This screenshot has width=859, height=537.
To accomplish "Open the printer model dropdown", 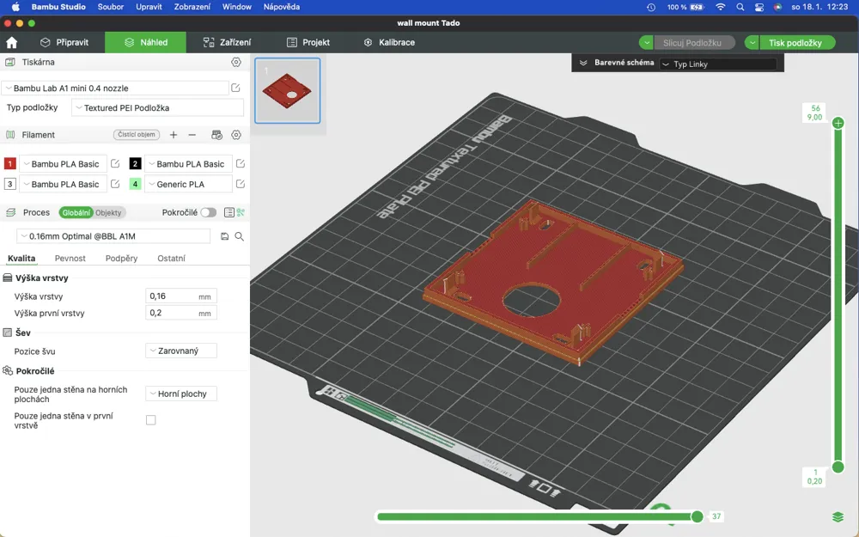I will point(115,88).
